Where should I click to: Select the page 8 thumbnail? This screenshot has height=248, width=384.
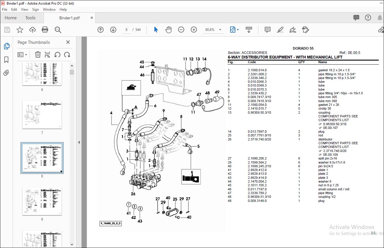pyautogui.click(x=42, y=158)
